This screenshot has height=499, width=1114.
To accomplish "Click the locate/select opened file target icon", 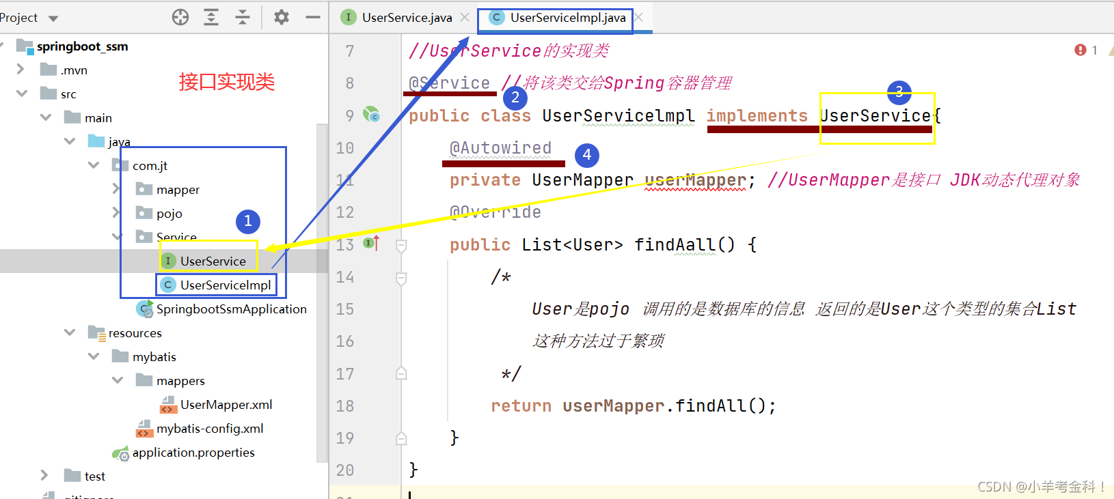I will pyautogui.click(x=180, y=18).
